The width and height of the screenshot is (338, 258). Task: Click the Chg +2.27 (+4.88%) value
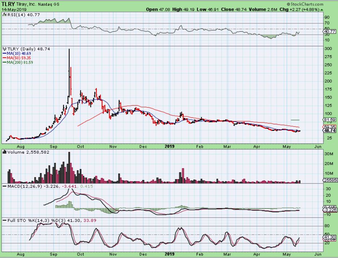coord(299,9)
